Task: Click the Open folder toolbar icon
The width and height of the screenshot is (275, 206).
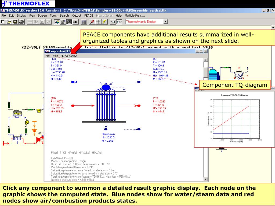Action: (x=9, y=22)
